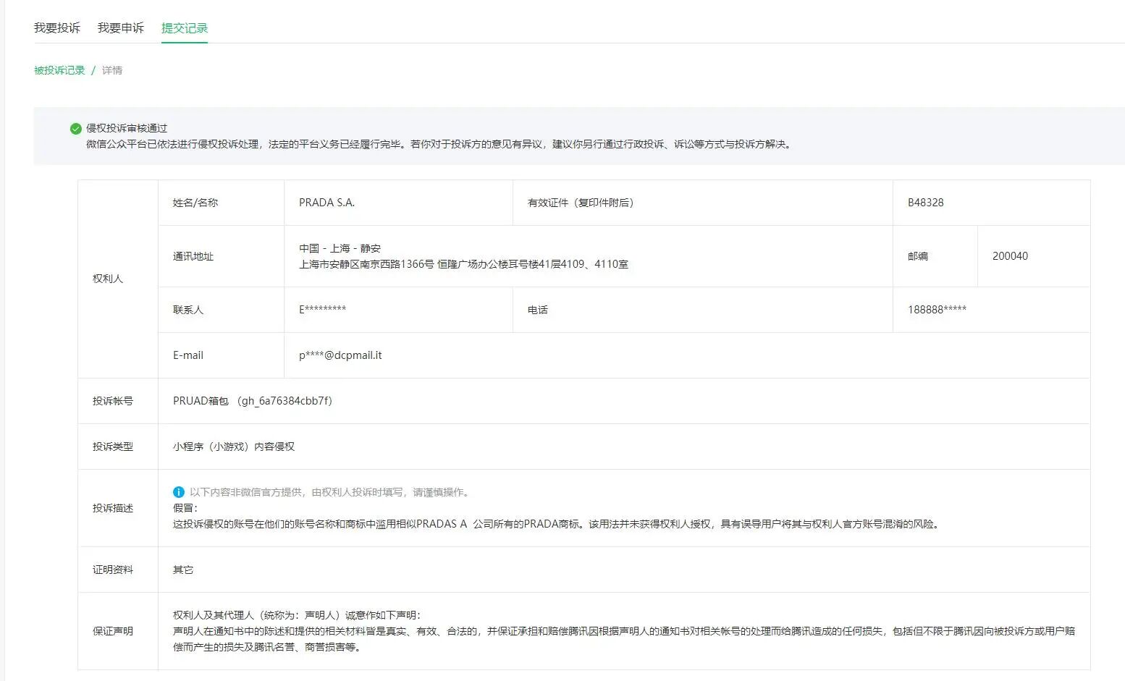Click the email p****@dcpmail.it

pyautogui.click(x=340, y=355)
